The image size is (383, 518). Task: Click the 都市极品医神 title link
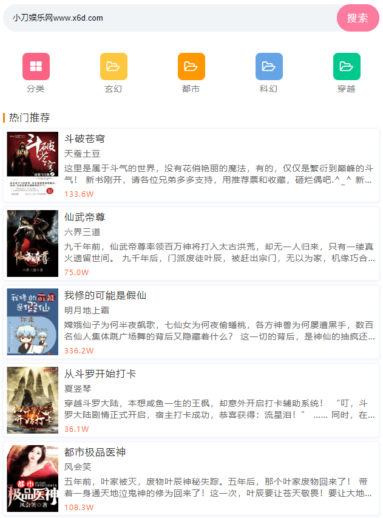[x=95, y=452]
